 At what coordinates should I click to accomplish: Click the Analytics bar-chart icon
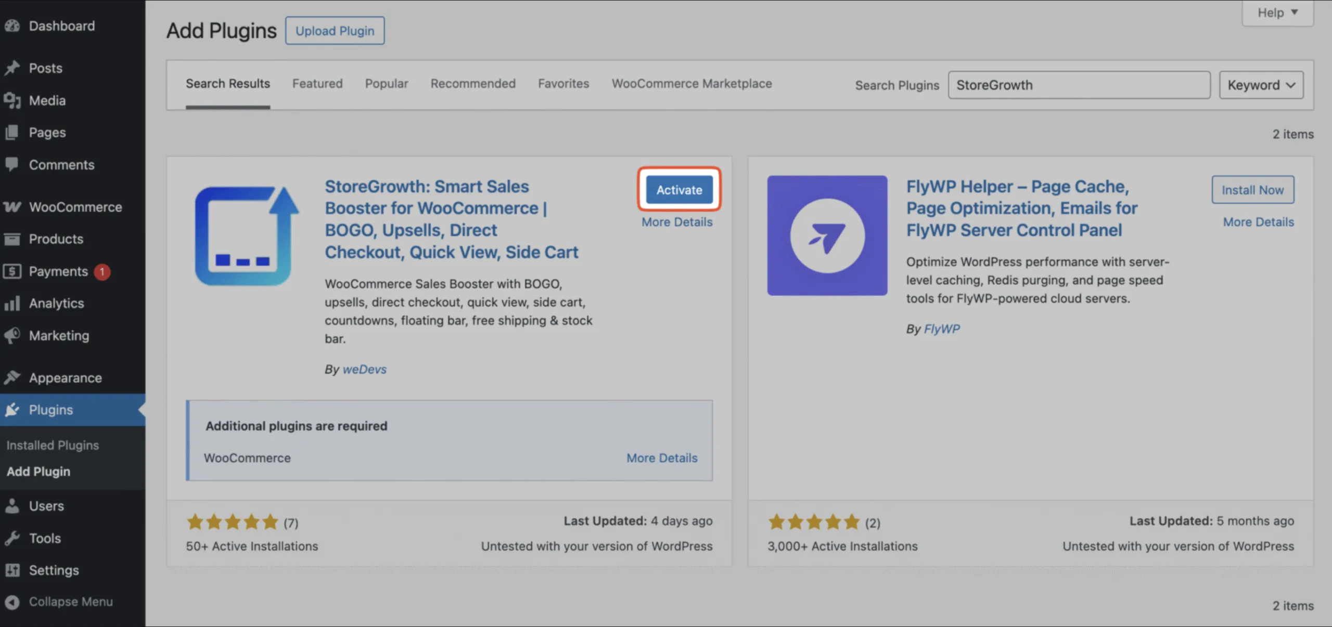tap(12, 303)
